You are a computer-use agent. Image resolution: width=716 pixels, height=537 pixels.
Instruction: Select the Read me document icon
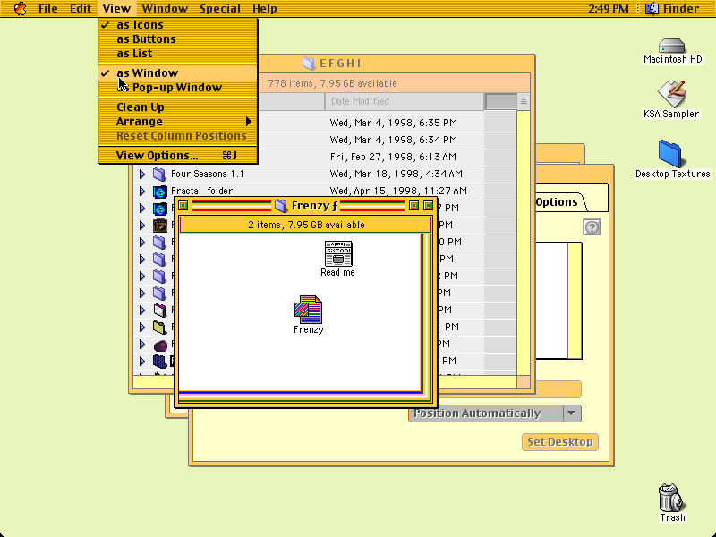pyautogui.click(x=338, y=253)
